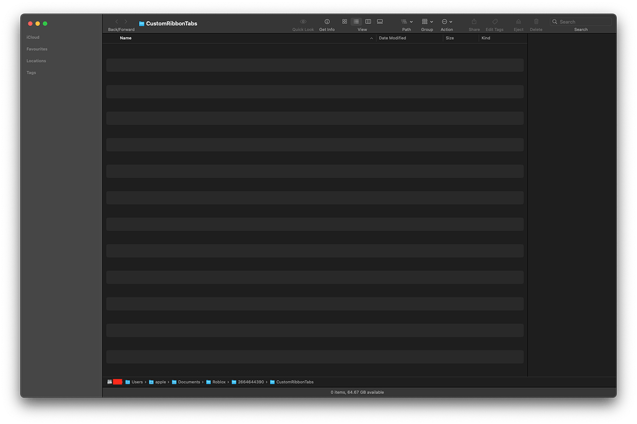This screenshot has height=424, width=637.
Task: Expand the Favourites sidebar section
Action: tap(37, 49)
